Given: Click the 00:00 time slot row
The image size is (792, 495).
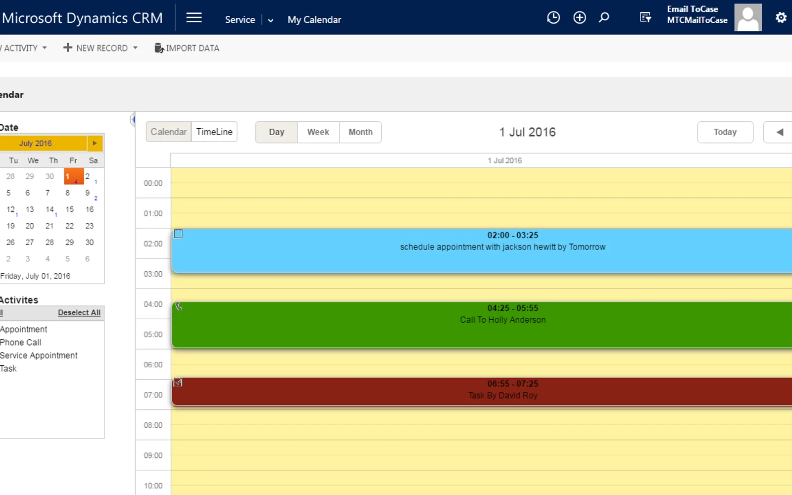Looking at the screenshot, I should [482, 183].
